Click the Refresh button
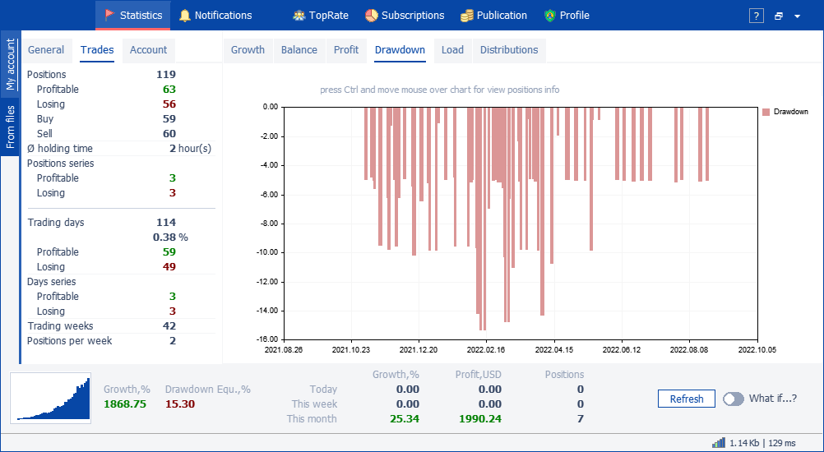 (687, 399)
